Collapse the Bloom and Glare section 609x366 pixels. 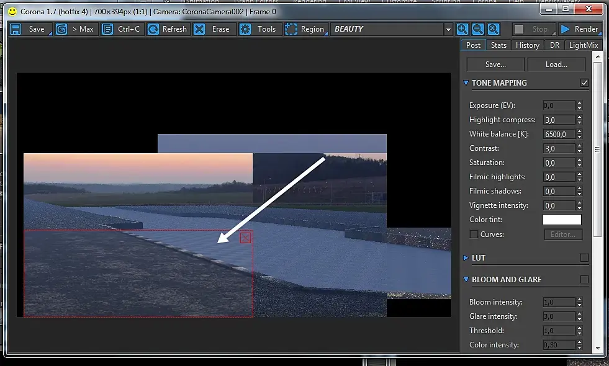pyautogui.click(x=466, y=279)
